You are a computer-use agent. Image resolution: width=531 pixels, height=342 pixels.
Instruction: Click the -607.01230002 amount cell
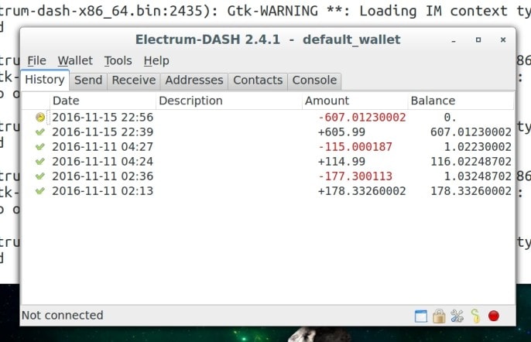tap(361, 118)
